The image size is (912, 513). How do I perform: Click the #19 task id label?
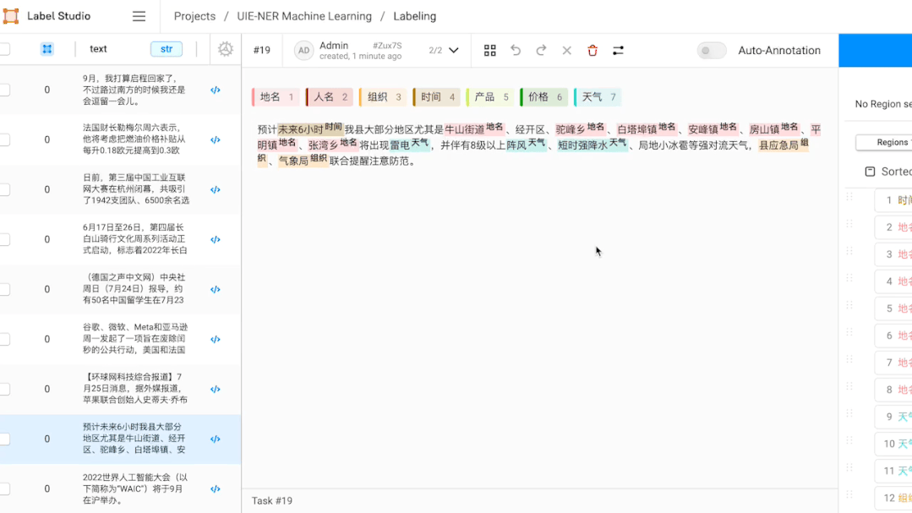(262, 51)
